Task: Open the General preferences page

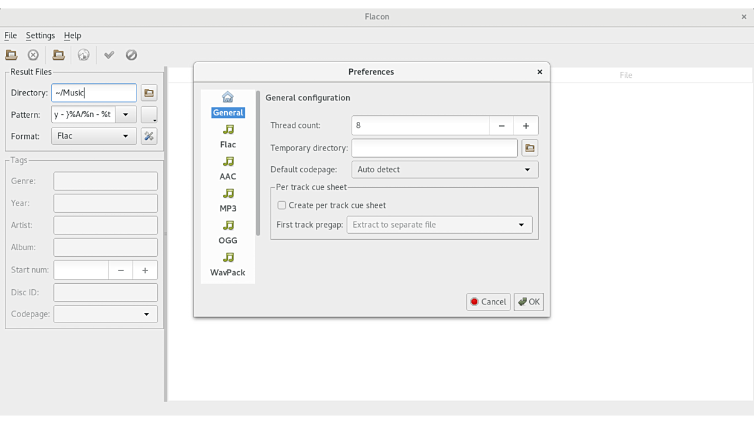Action: (228, 104)
